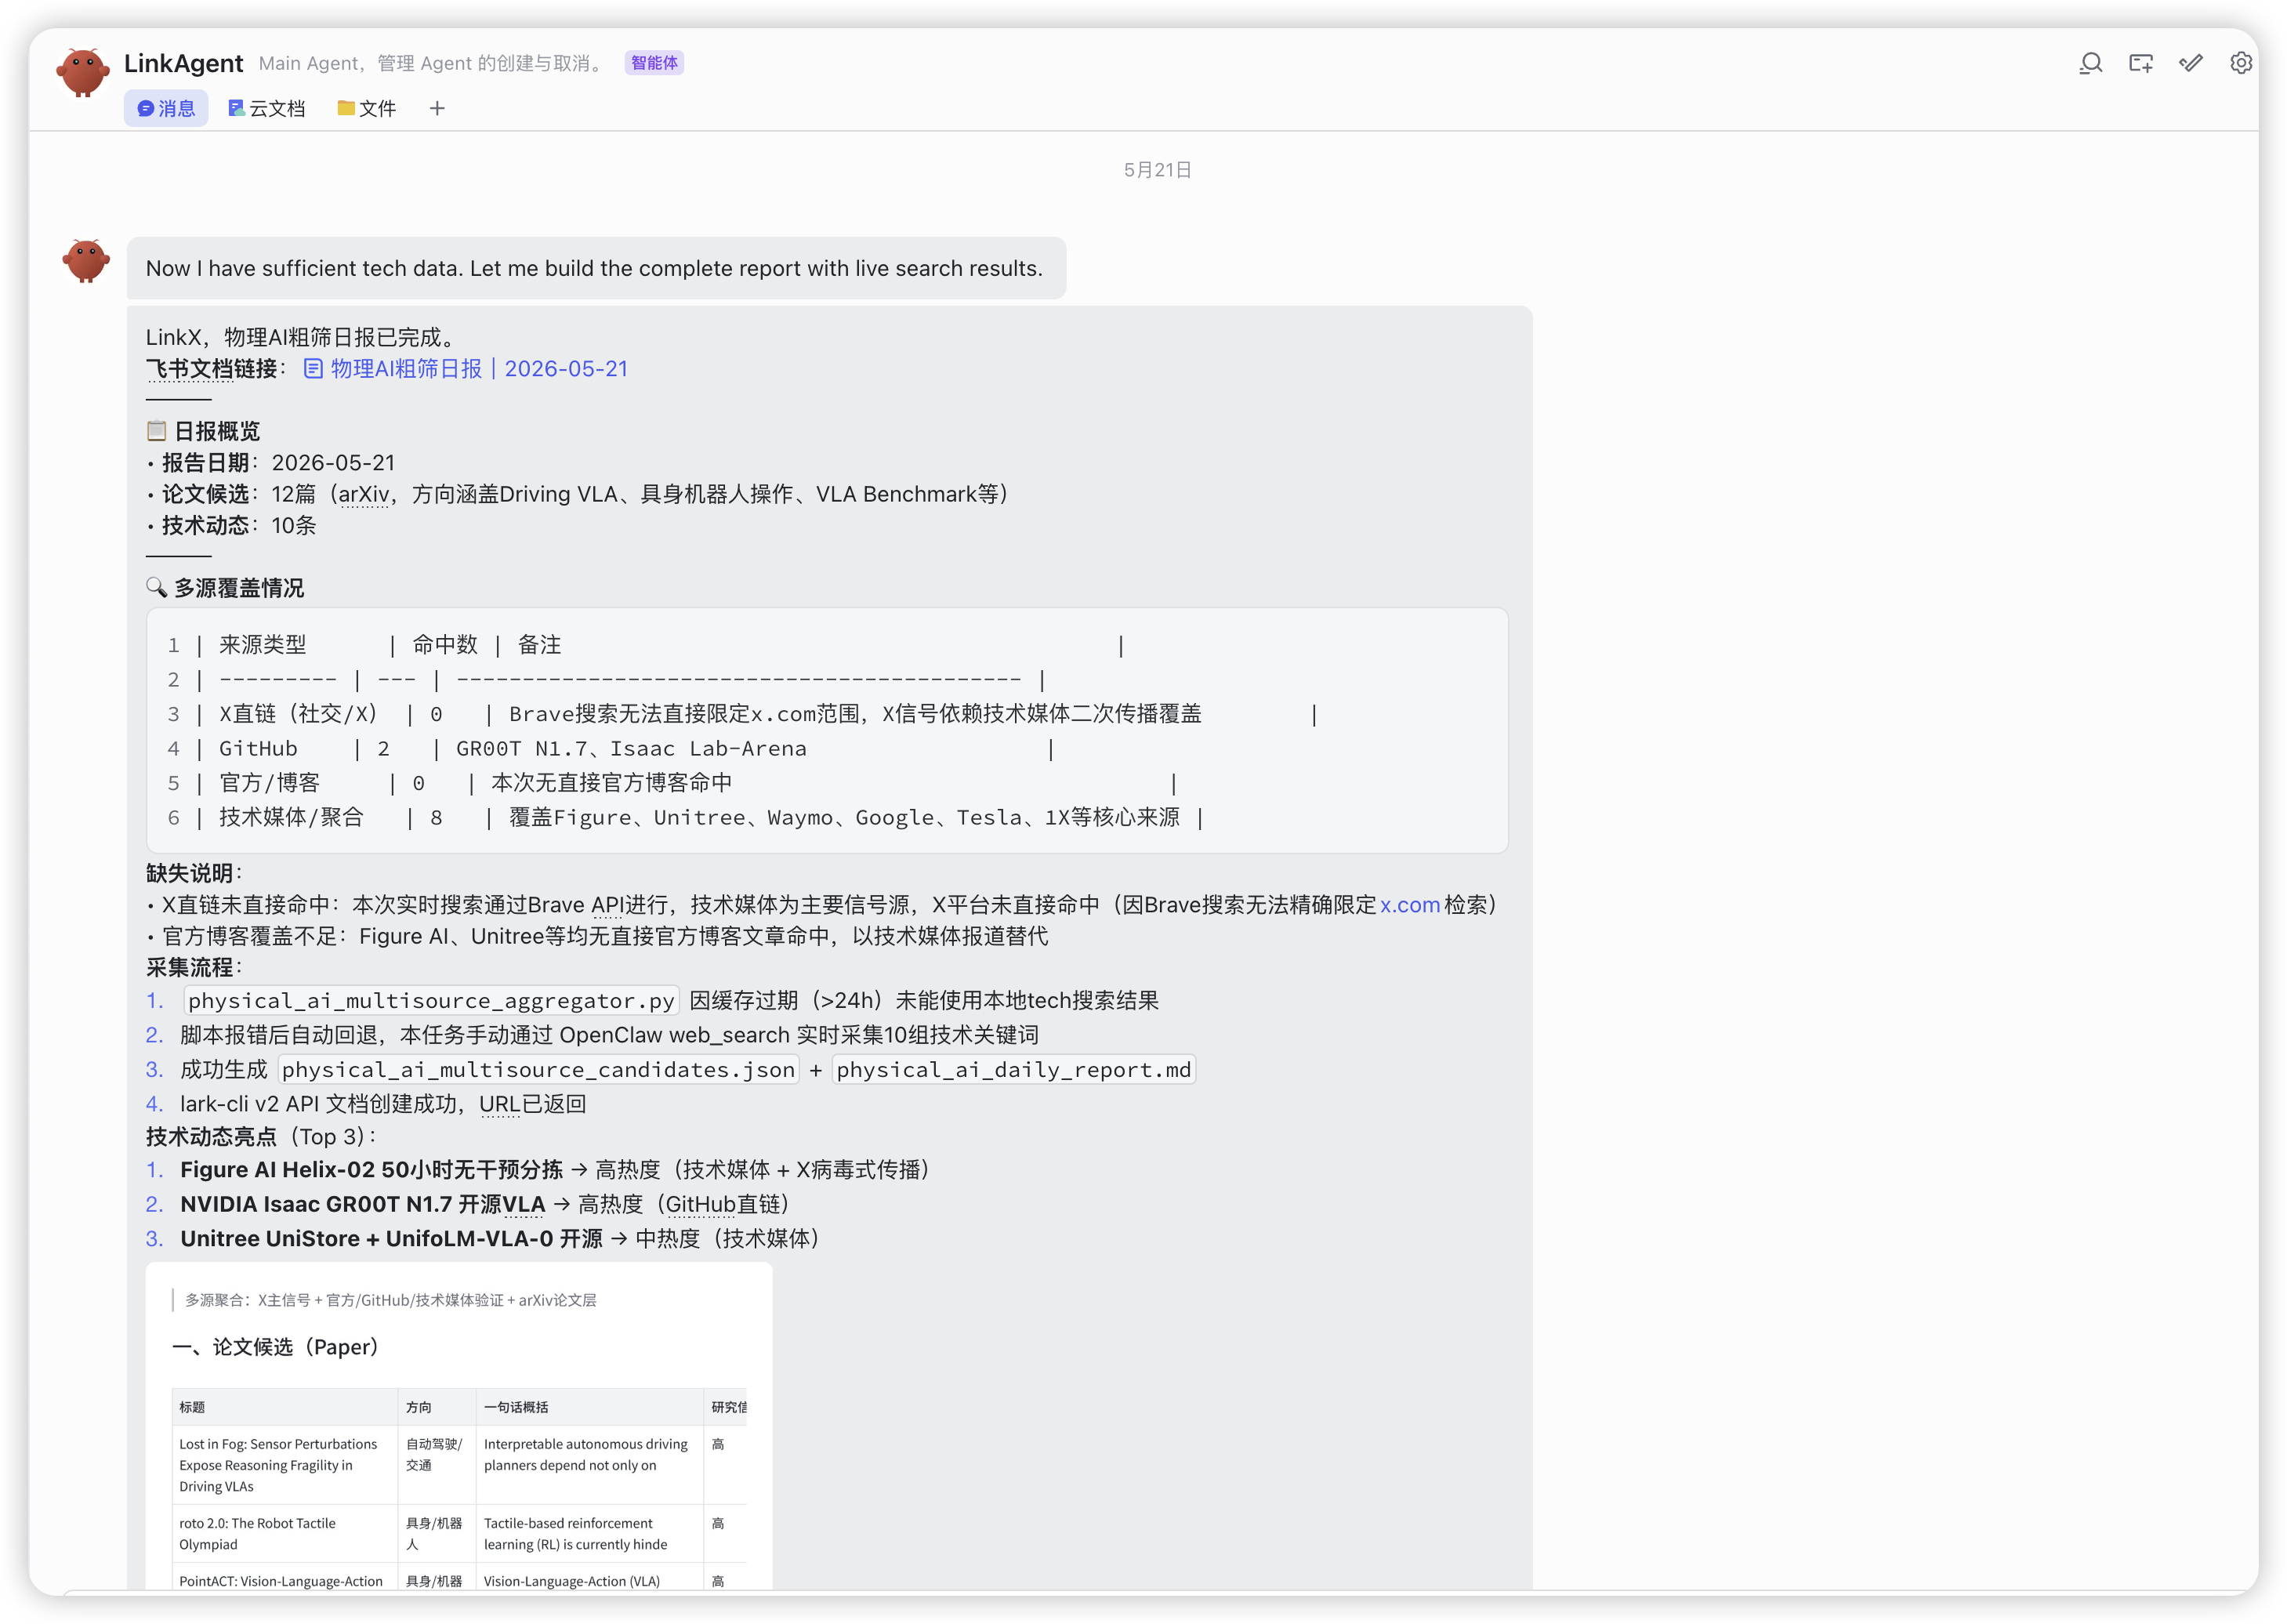2287x1624 pixels.
Task: Open the LinkAgent avatar in the header
Action: coord(83,72)
